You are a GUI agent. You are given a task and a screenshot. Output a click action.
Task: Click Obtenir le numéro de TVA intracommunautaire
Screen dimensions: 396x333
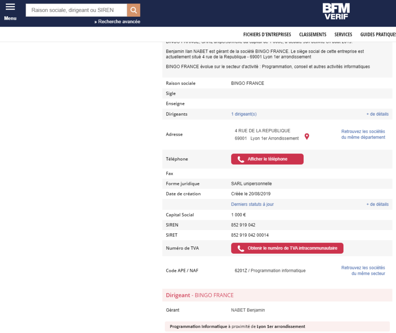[x=287, y=248]
